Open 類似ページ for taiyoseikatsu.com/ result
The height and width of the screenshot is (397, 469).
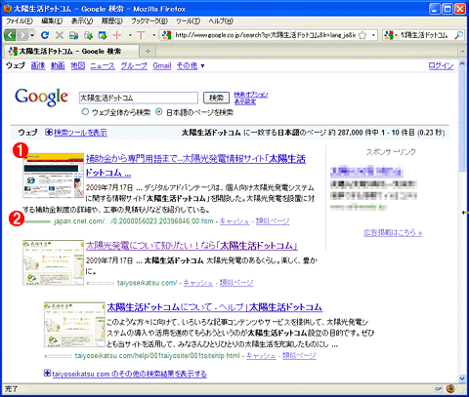point(236,283)
